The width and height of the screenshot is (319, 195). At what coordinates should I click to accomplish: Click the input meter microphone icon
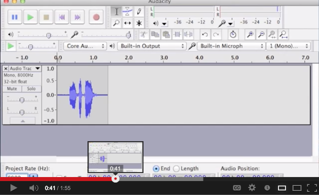(222, 23)
